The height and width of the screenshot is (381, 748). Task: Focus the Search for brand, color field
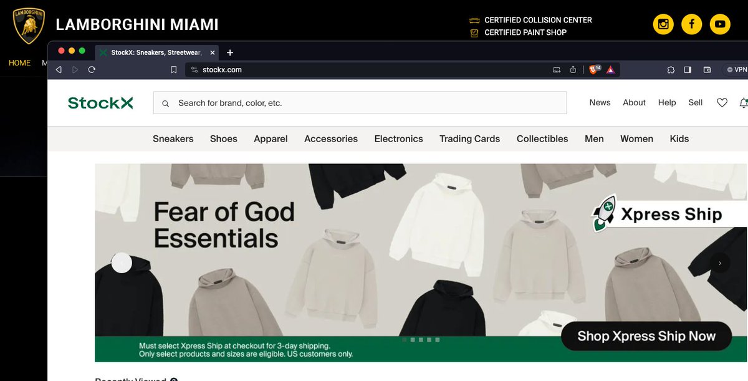360,103
